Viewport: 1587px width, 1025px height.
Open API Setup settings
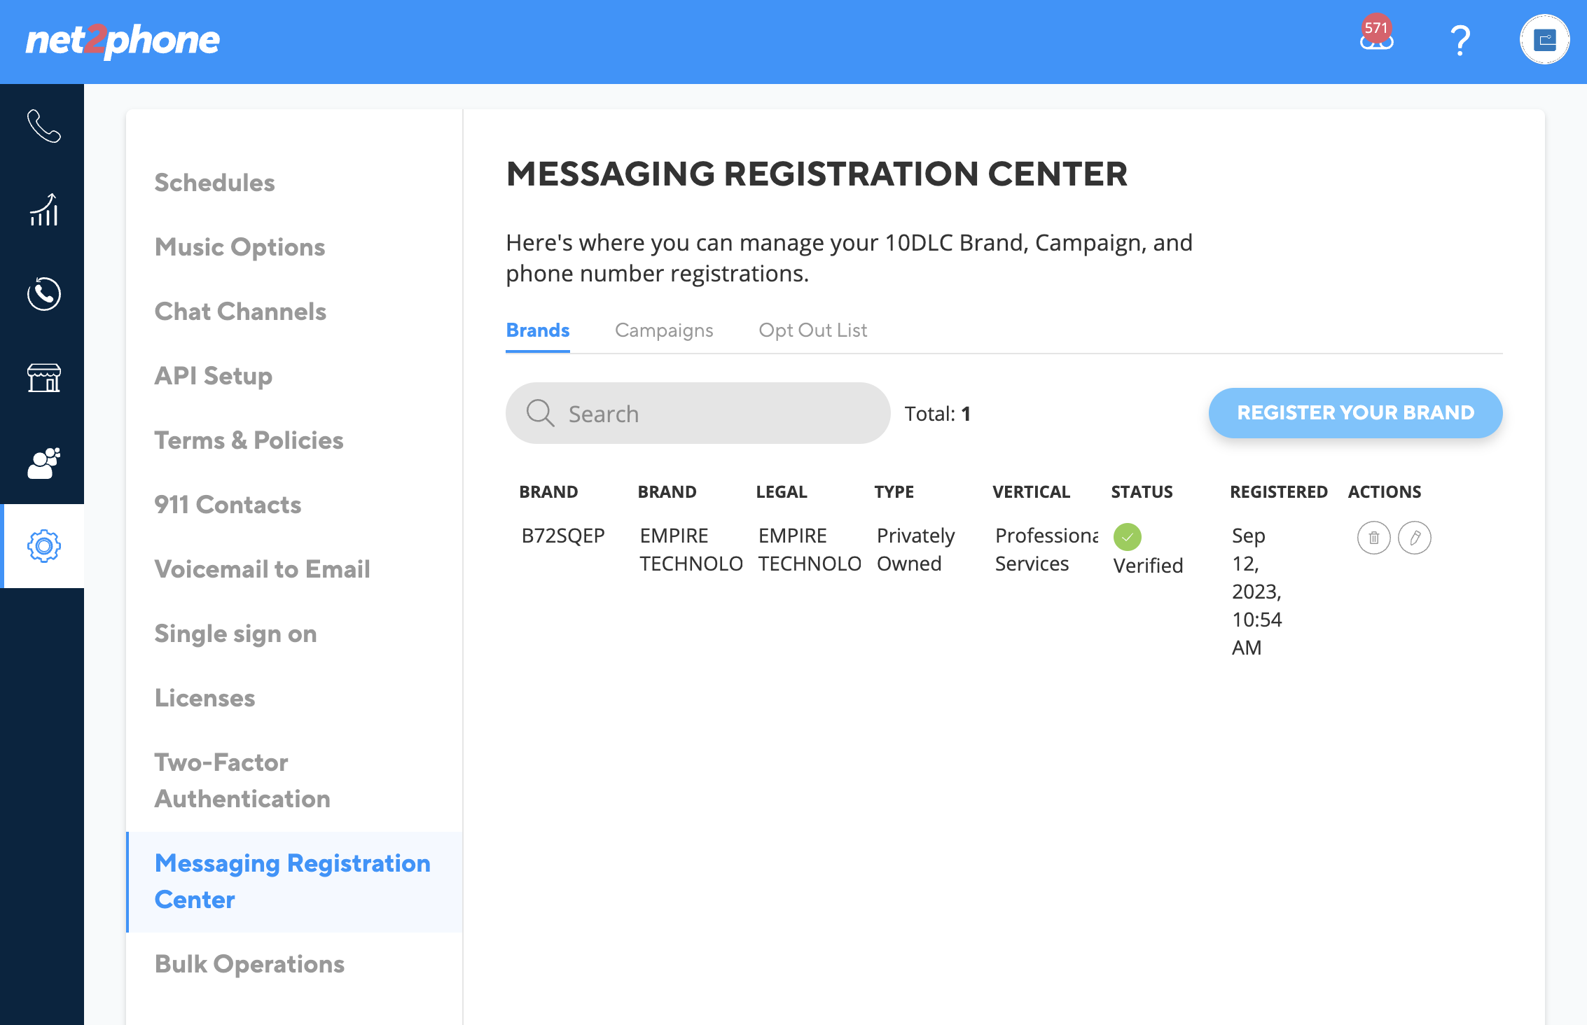(x=213, y=376)
